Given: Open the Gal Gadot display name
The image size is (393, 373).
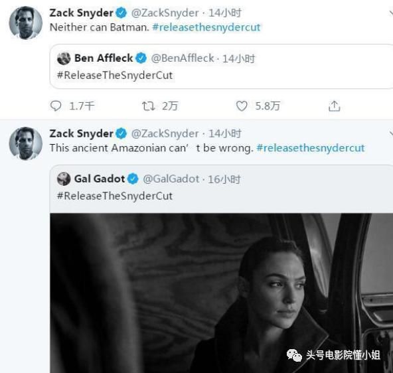Looking at the screenshot, I should tap(100, 179).
